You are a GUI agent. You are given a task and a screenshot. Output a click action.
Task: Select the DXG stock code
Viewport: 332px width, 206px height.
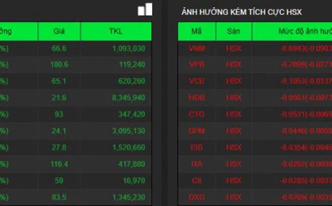coord(197,197)
